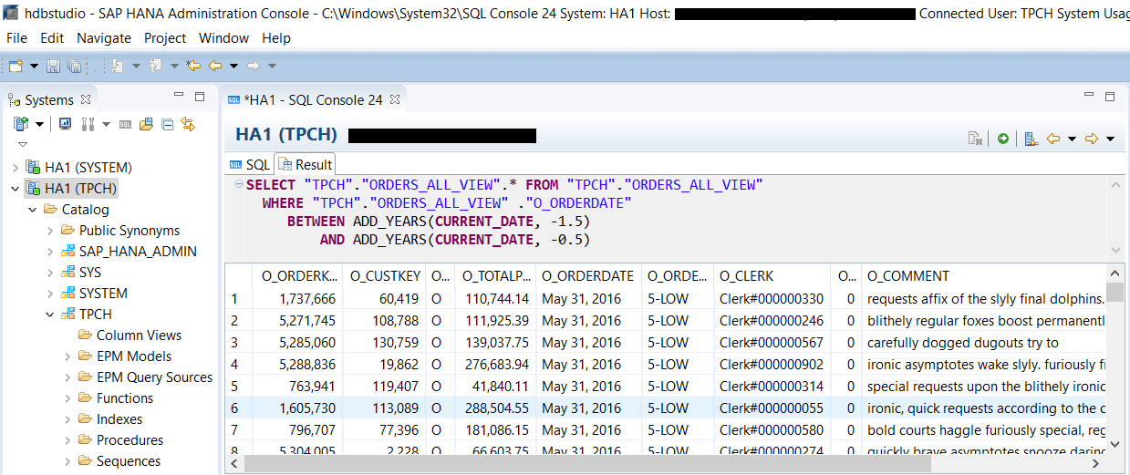The width and height of the screenshot is (1130, 475).
Task: Maximize the SQL Console editor area
Action: pyautogui.click(x=1110, y=97)
